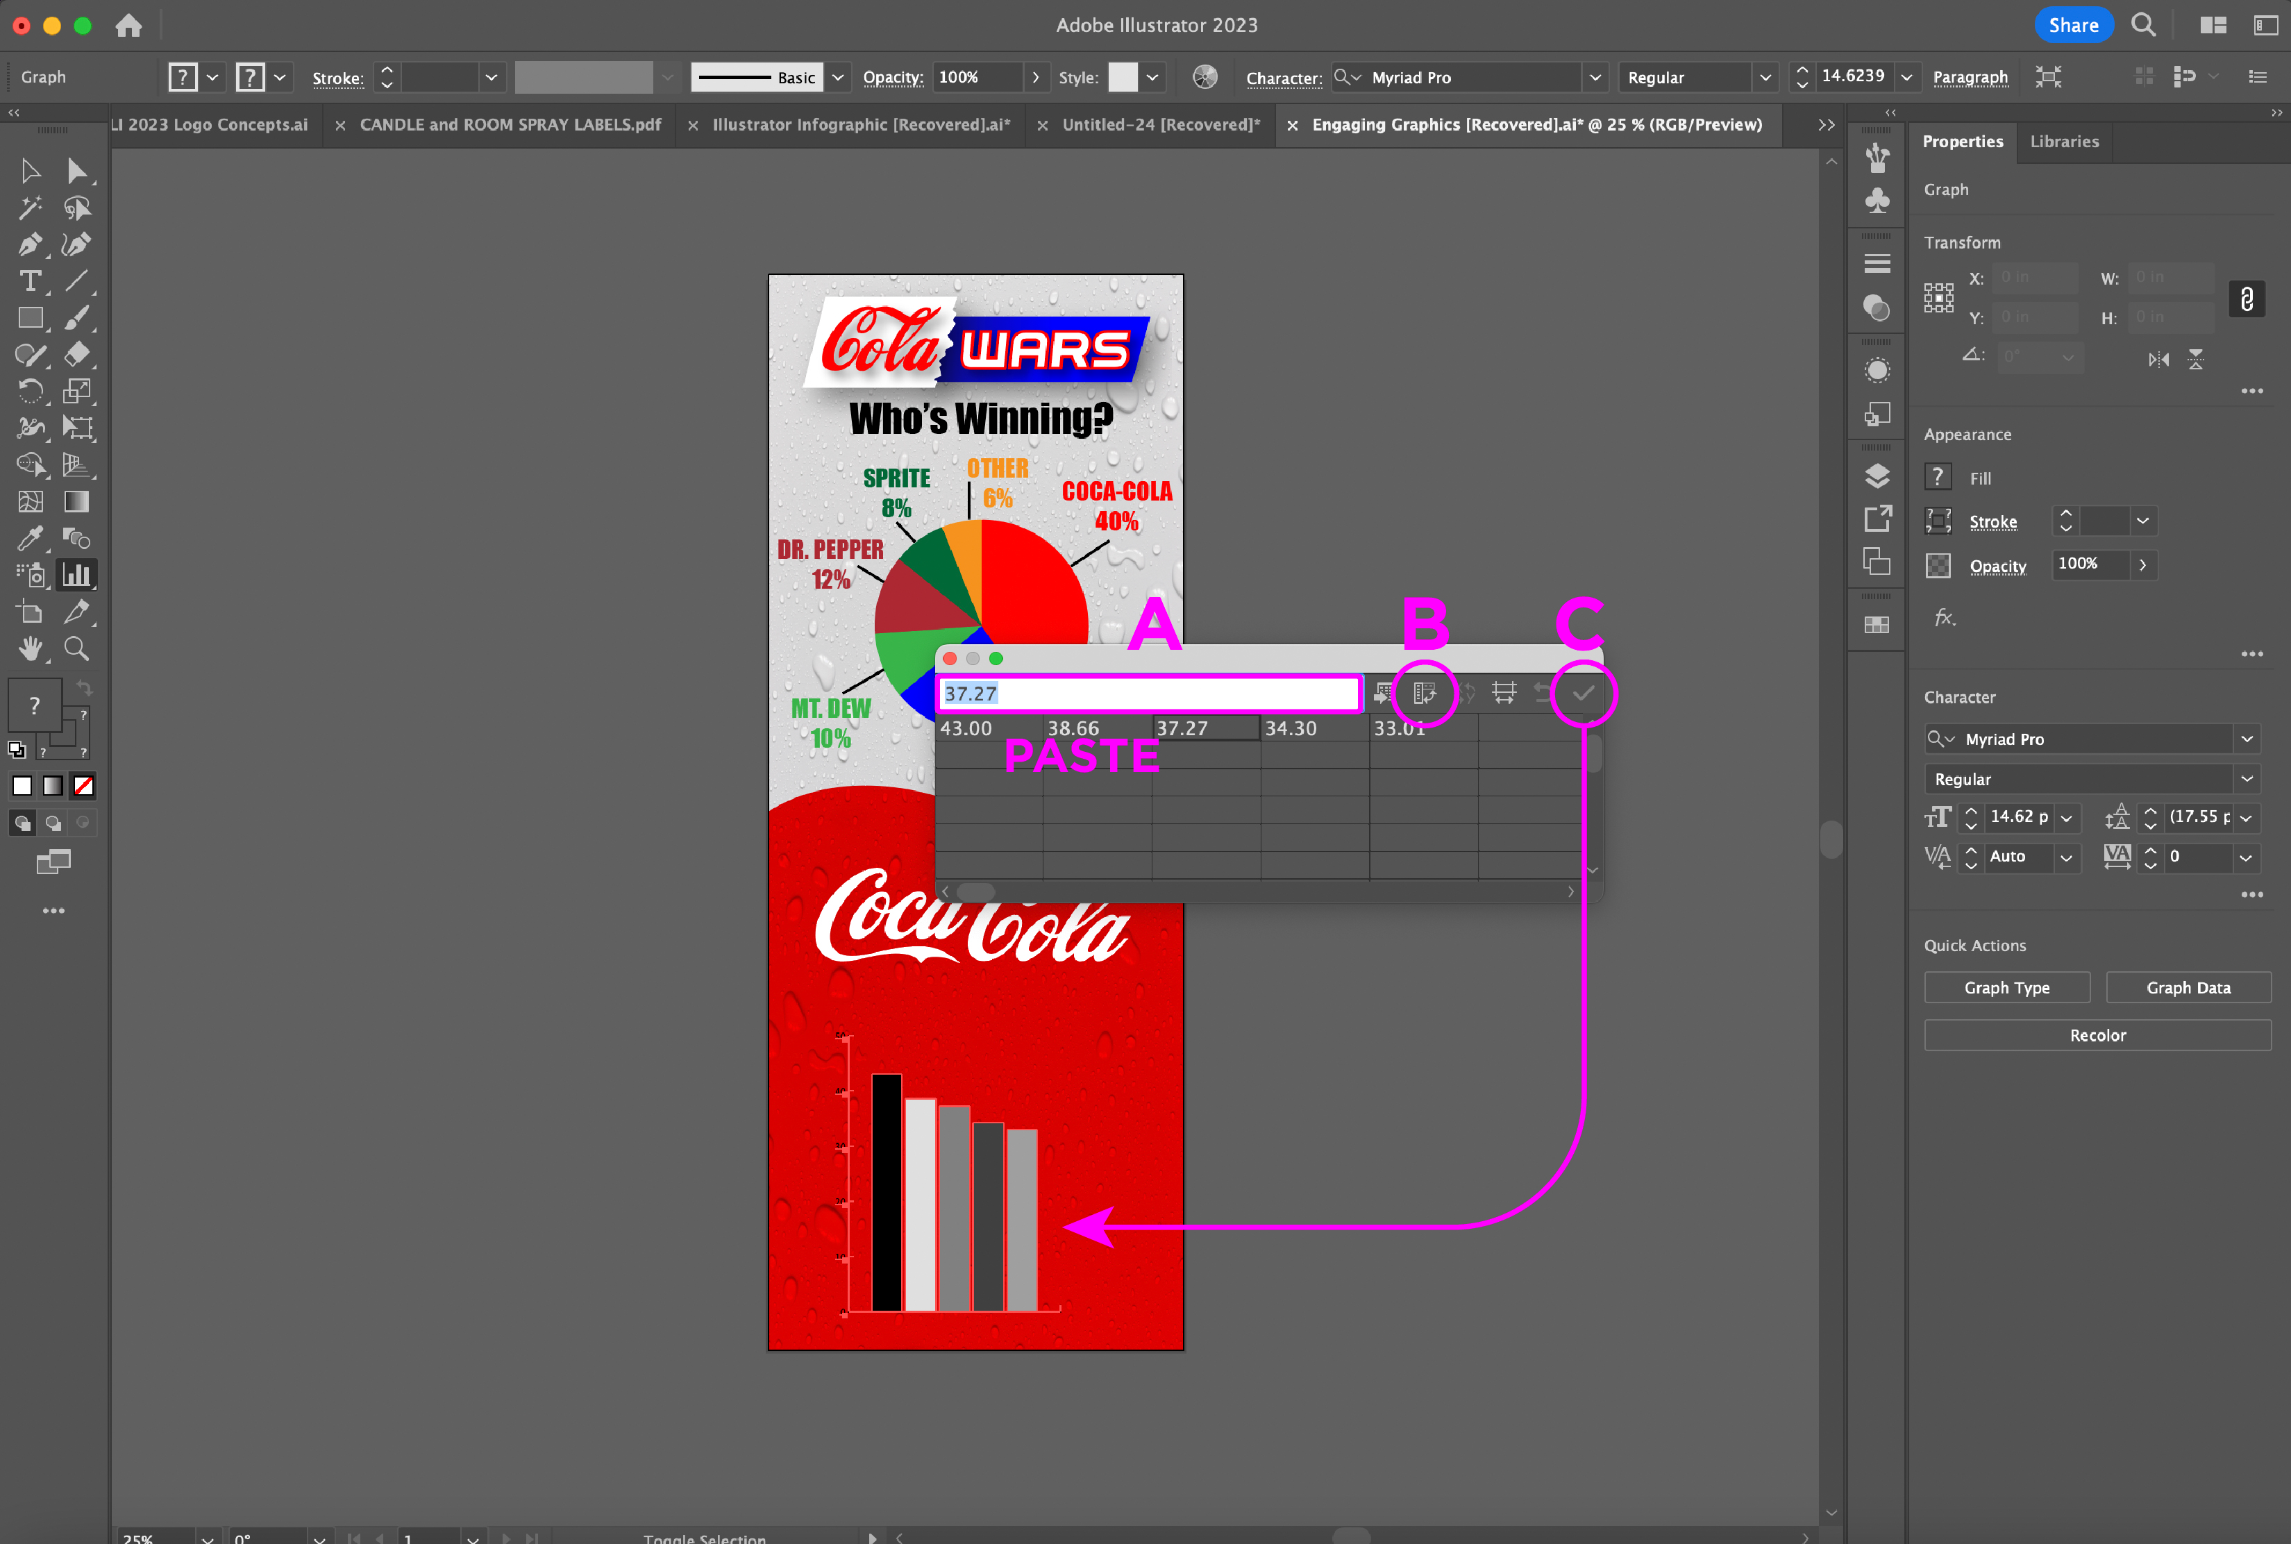Set the fill to None swatch
Image resolution: width=2291 pixels, height=1544 pixels.
coord(84,786)
